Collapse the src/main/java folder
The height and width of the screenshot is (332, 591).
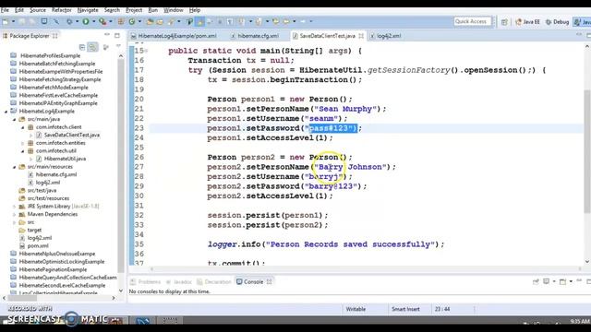click(15, 119)
